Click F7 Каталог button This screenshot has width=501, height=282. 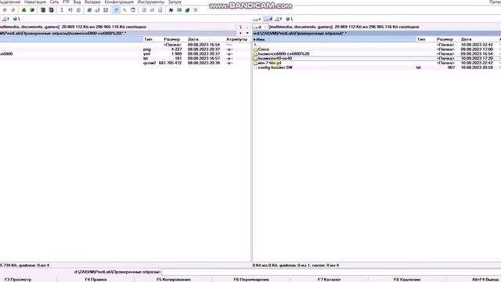pos(330,280)
